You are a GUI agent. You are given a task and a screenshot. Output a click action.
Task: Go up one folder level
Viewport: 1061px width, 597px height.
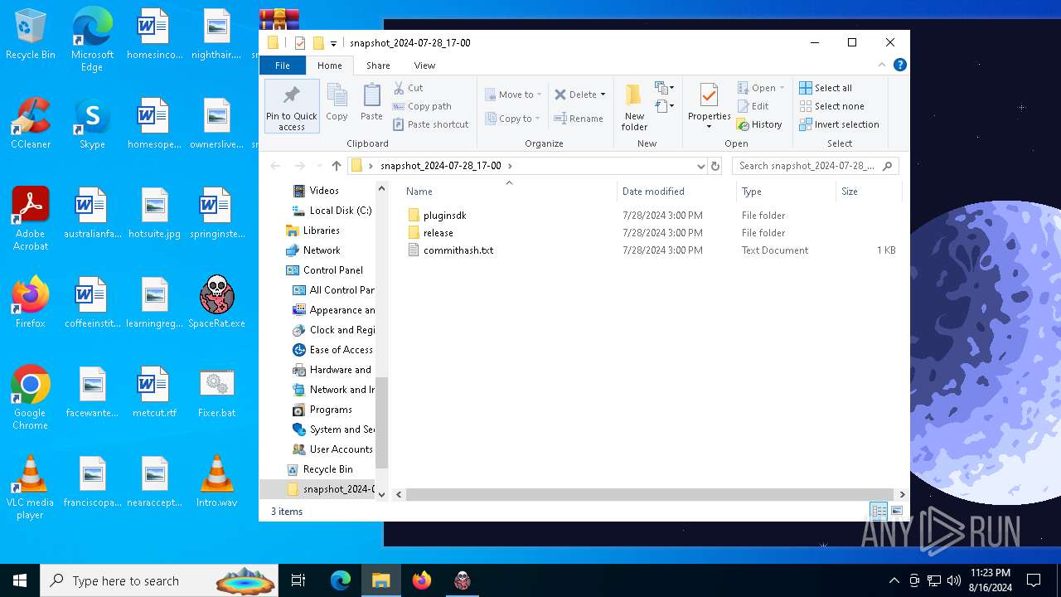tap(336, 166)
